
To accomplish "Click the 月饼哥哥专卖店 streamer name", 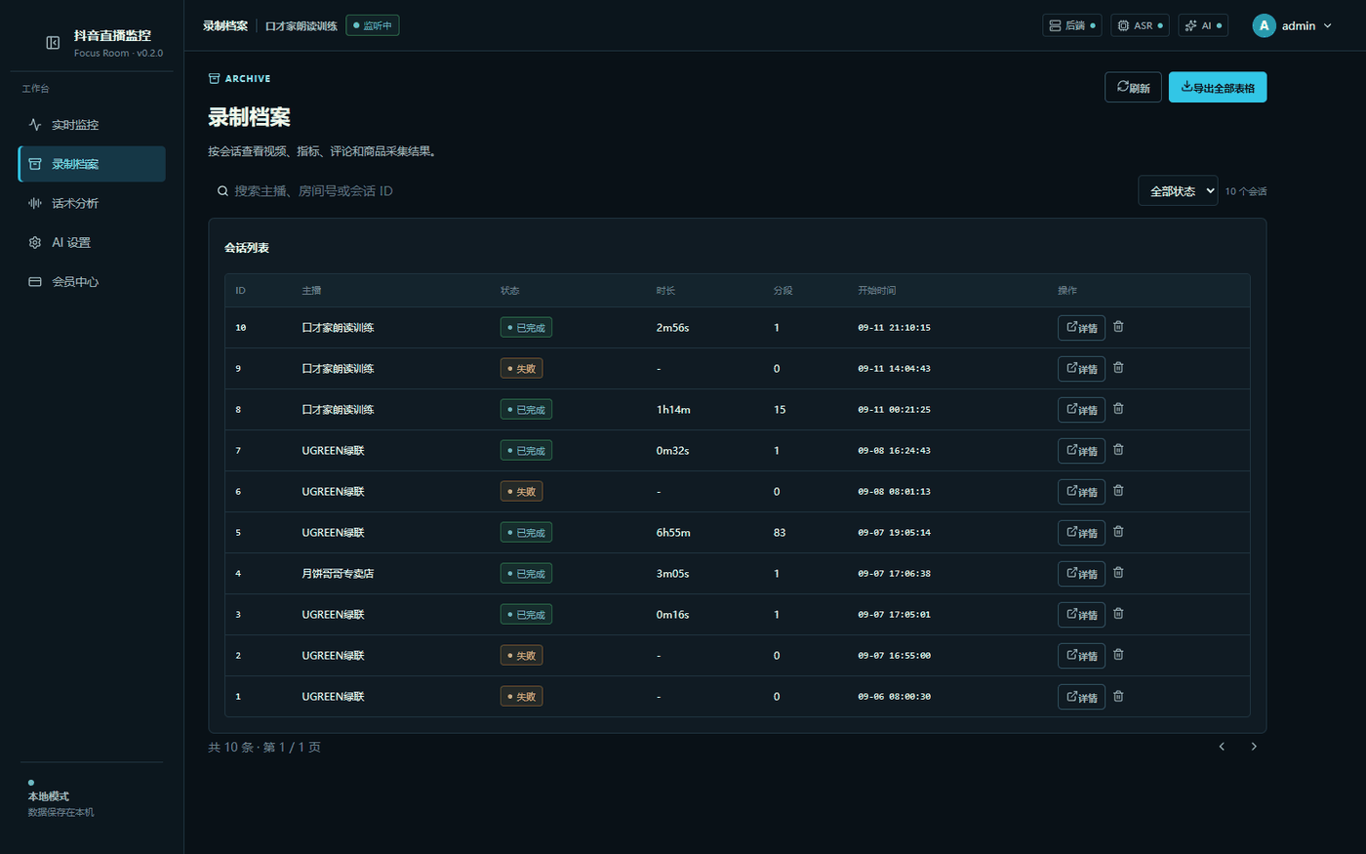I will (338, 574).
